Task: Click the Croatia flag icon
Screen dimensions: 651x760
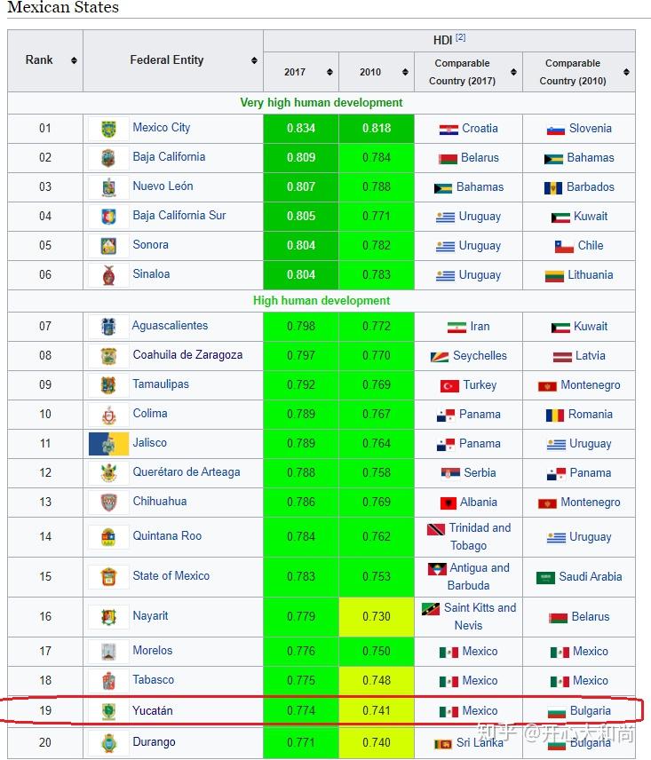Action: click(x=449, y=130)
